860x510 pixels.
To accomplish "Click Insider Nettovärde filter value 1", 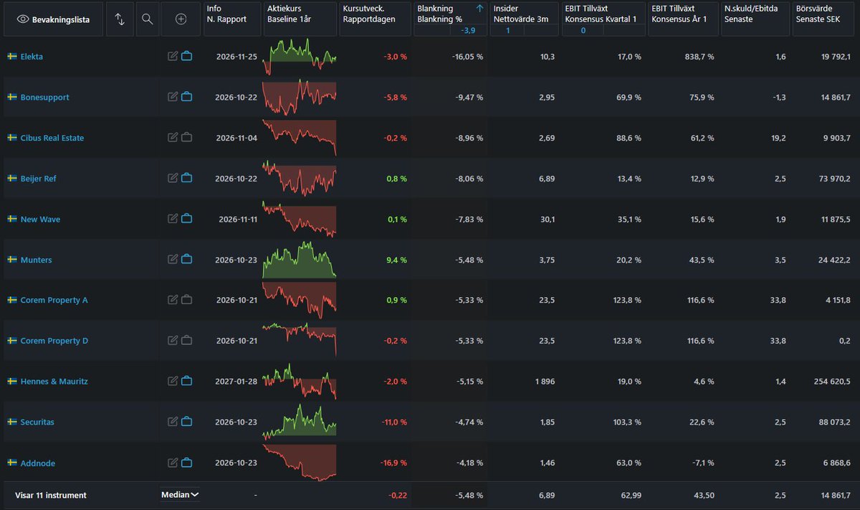I will [508, 30].
